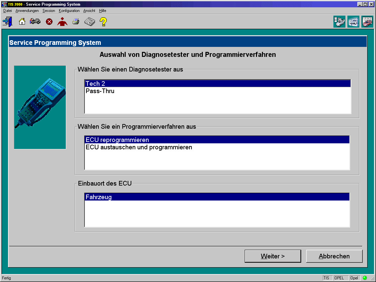Open the Ansicht menu
The height and width of the screenshot is (282, 376).
click(89, 11)
